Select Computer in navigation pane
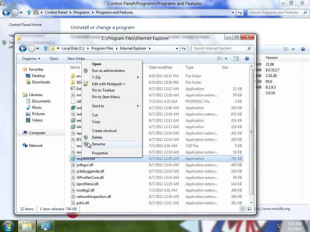Screen dimensions: 310x232 [x=37, y=133]
